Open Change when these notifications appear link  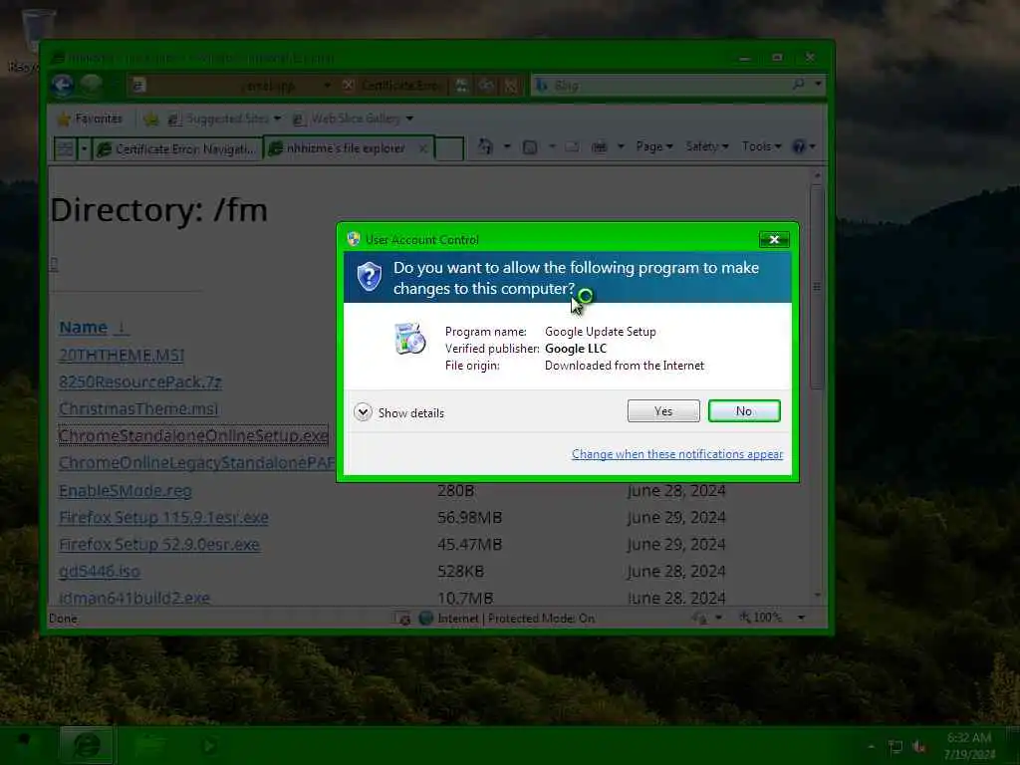pyautogui.click(x=677, y=454)
